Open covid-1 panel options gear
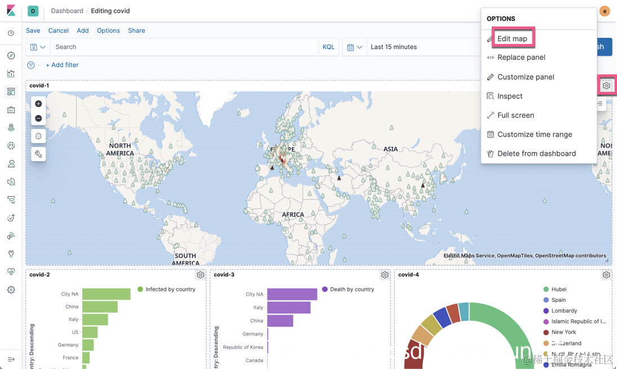Viewport: 617px width, 369px height. pos(606,85)
